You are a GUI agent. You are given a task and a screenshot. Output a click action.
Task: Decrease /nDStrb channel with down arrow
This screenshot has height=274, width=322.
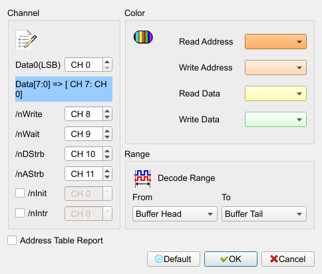(107, 157)
